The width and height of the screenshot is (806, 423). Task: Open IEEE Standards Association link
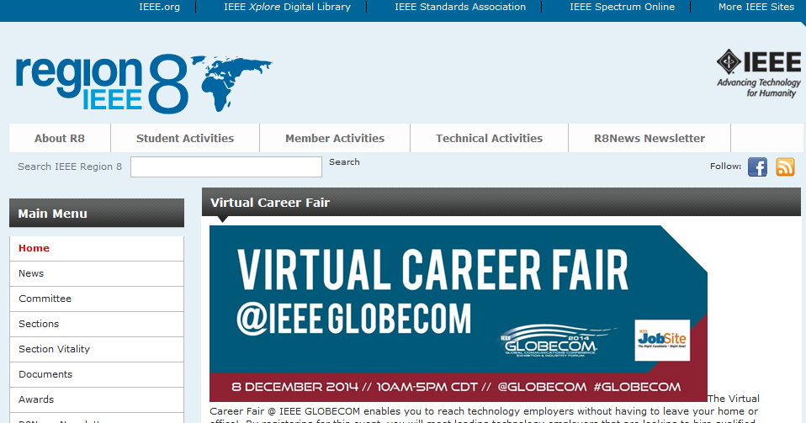460,7
